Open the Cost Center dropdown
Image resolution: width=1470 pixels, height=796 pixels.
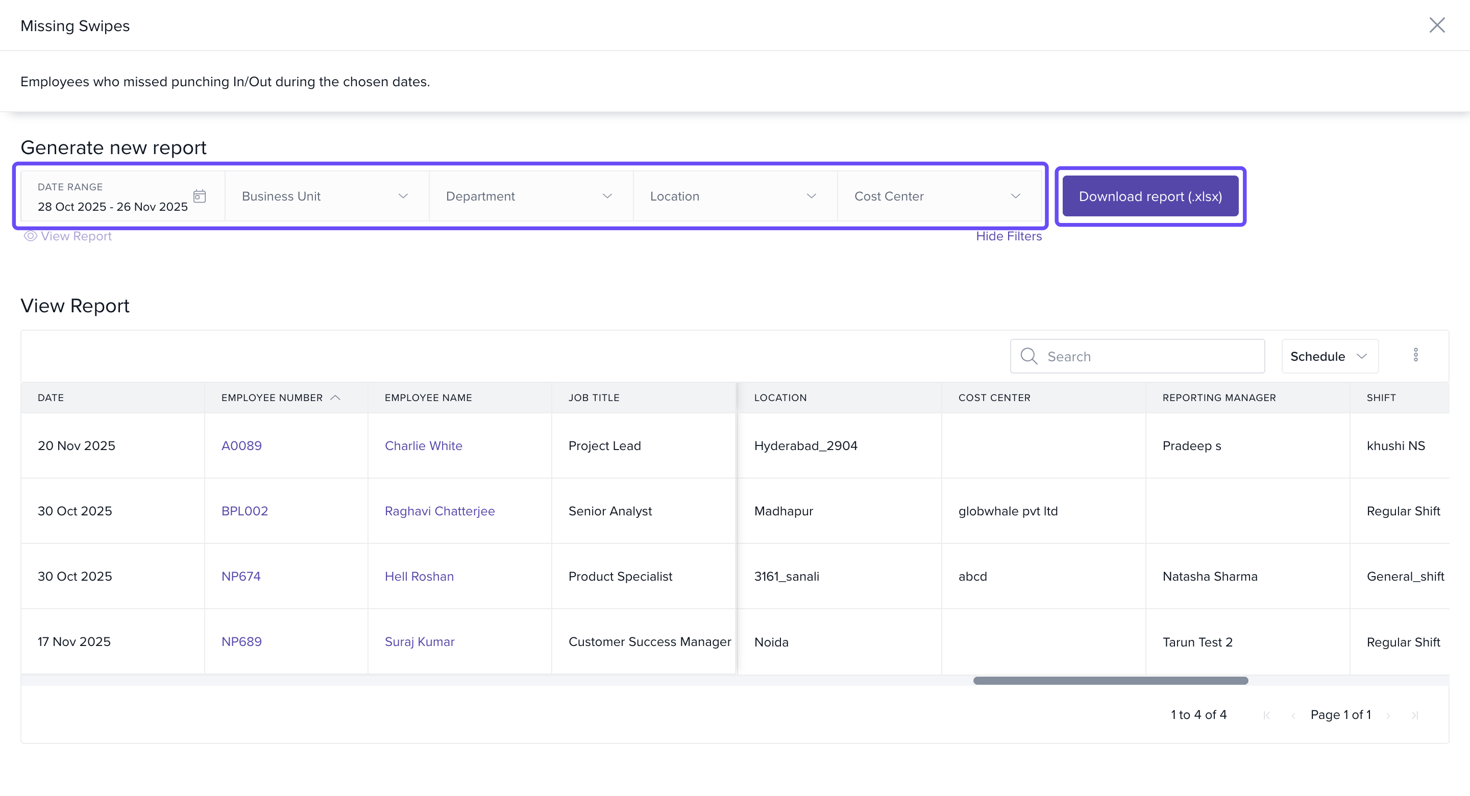pyautogui.click(x=939, y=196)
